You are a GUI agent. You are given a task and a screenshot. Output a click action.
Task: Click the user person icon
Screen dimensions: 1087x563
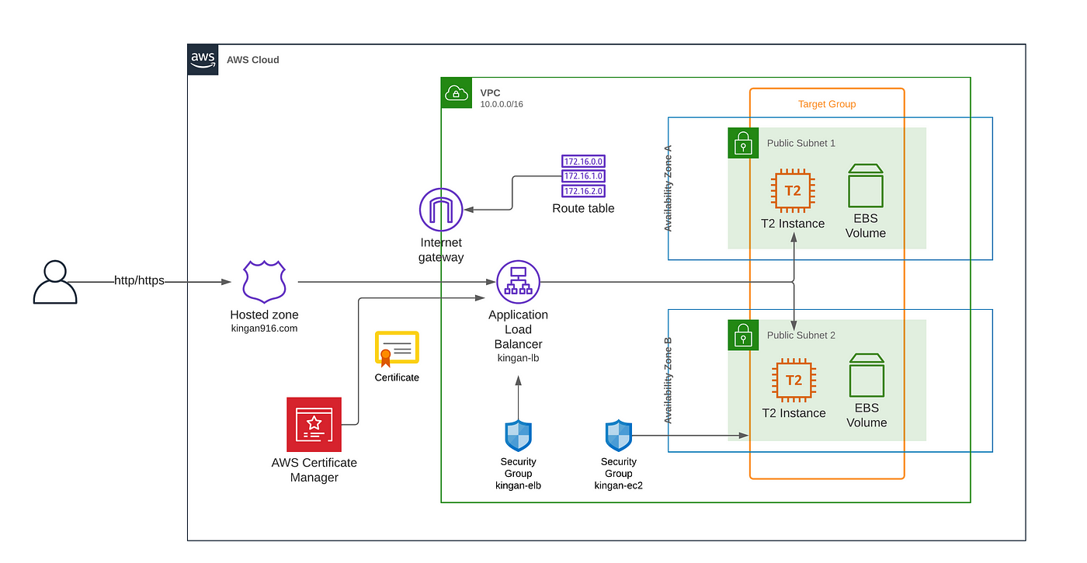tap(55, 282)
